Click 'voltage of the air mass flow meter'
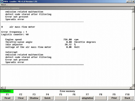 click(x=28, y=47)
